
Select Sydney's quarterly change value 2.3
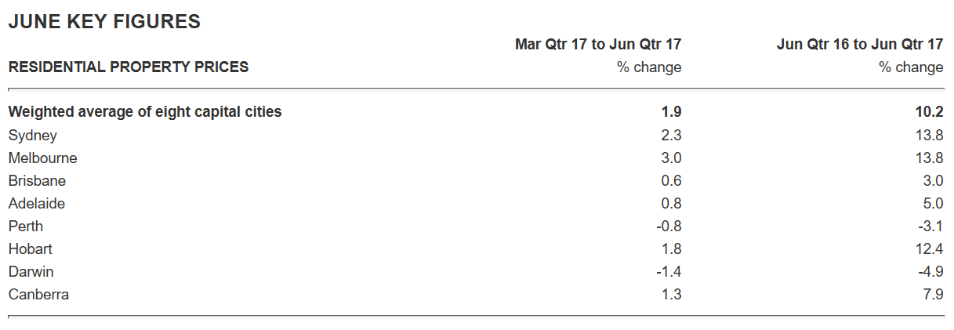[672, 136]
